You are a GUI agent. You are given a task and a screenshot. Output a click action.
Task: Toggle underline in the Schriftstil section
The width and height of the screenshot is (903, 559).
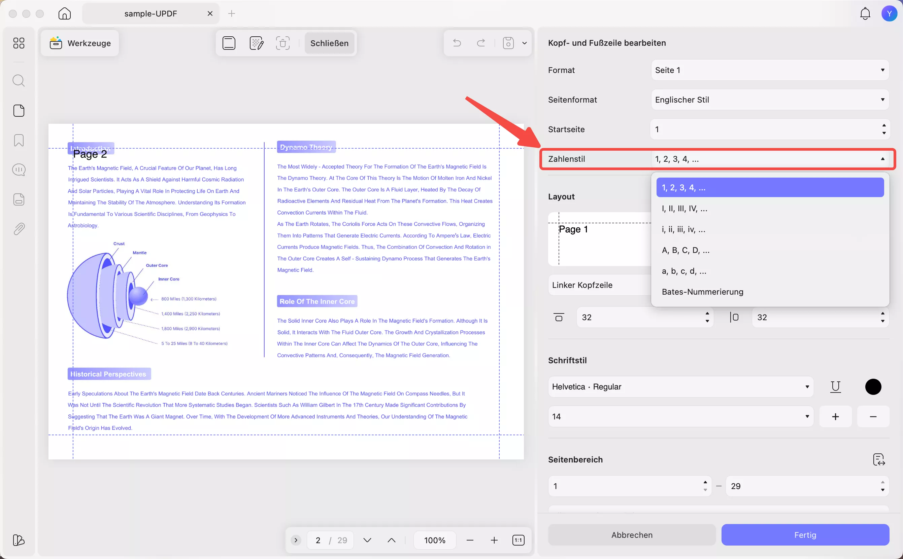tap(835, 387)
